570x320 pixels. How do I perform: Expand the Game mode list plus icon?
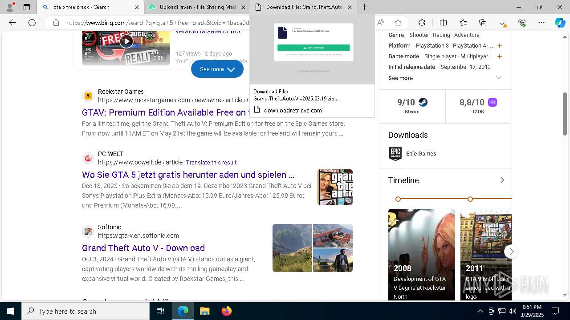click(x=500, y=56)
